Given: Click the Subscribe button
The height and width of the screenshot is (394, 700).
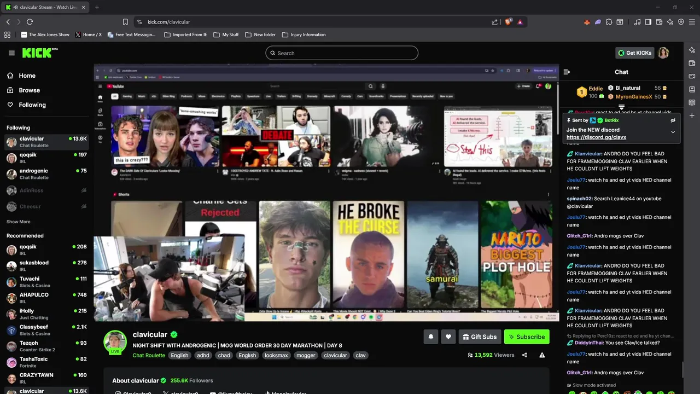Looking at the screenshot, I should (527, 337).
